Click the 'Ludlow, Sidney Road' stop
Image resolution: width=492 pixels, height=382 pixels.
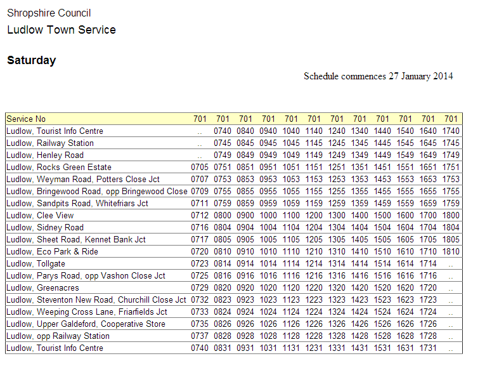point(45,227)
